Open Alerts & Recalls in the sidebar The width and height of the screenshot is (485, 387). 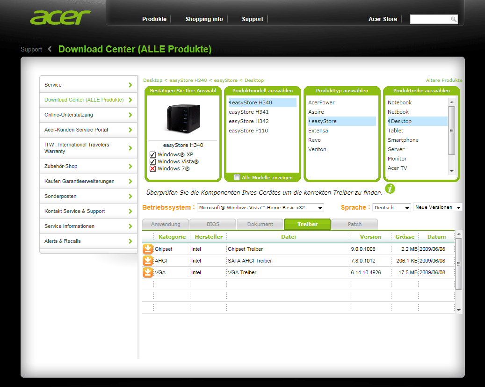click(88, 241)
